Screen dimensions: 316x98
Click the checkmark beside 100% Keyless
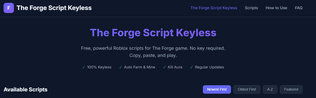tap(84, 67)
